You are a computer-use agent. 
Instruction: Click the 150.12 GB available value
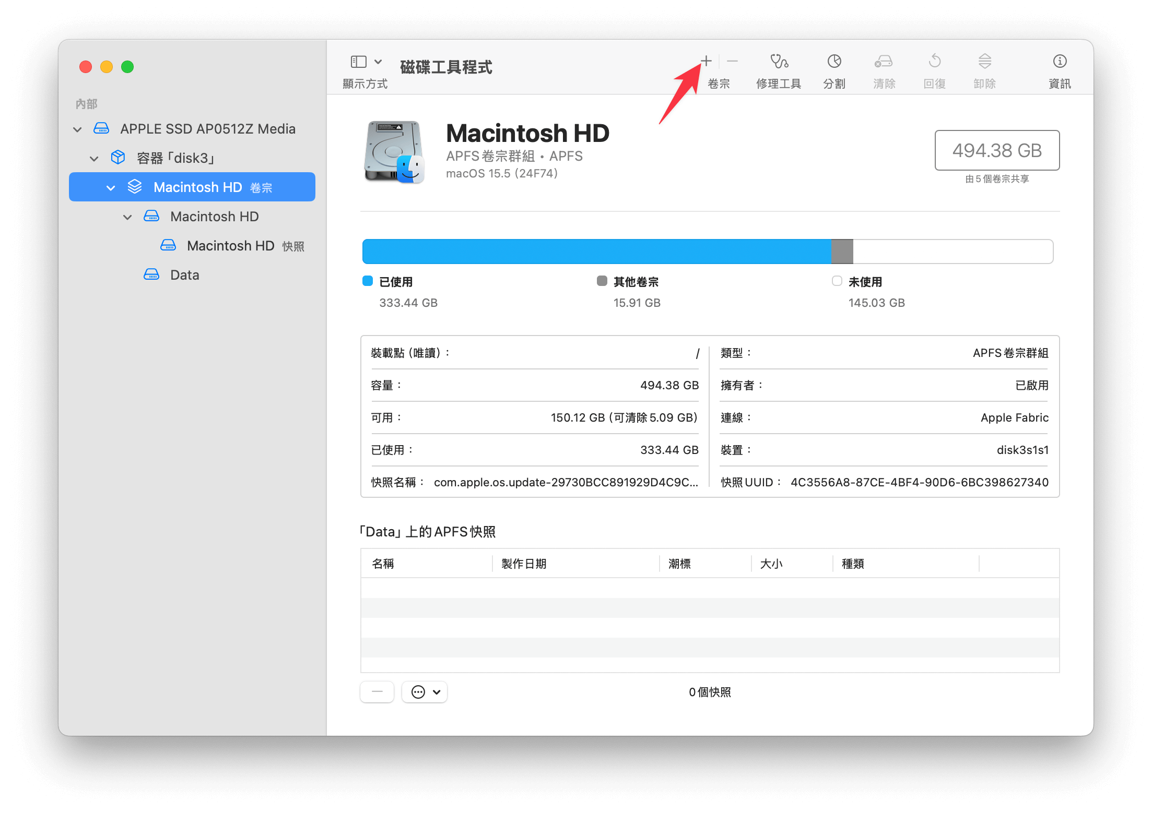click(625, 417)
